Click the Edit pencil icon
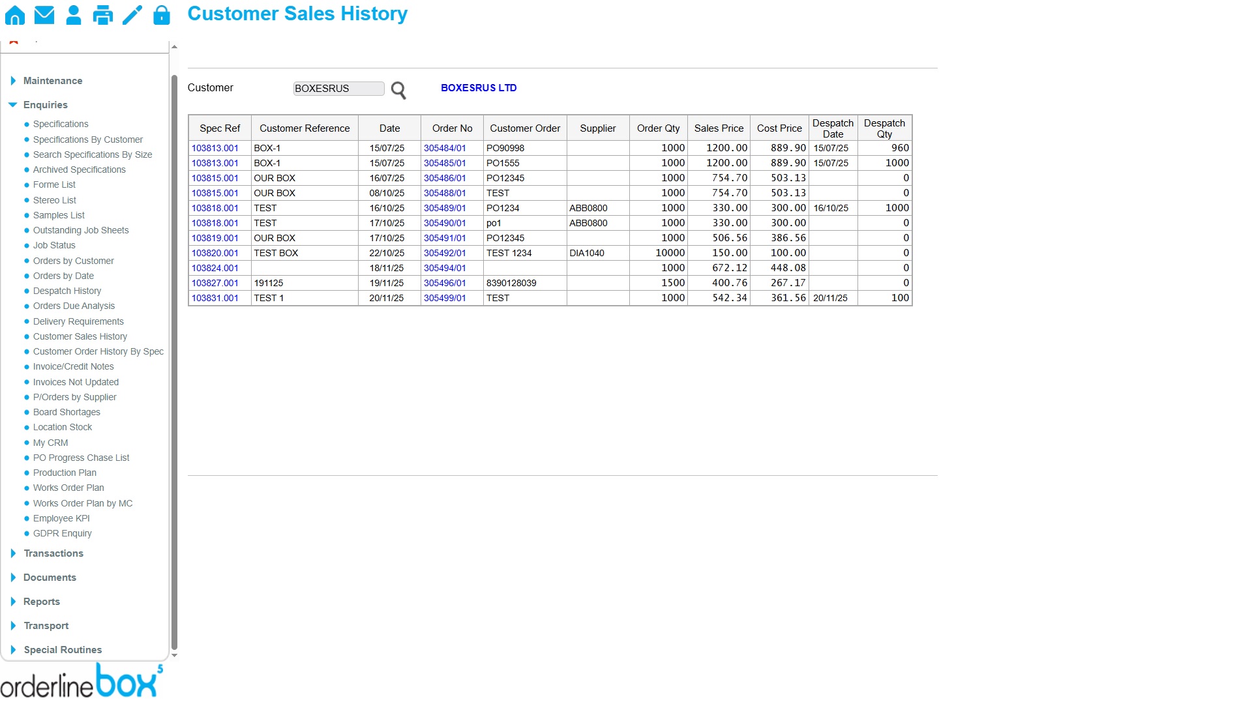The width and height of the screenshot is (1252, 704). click(132, 14)
